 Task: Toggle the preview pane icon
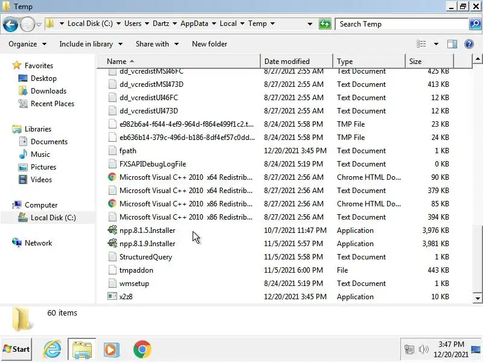(x=452, y=44)
